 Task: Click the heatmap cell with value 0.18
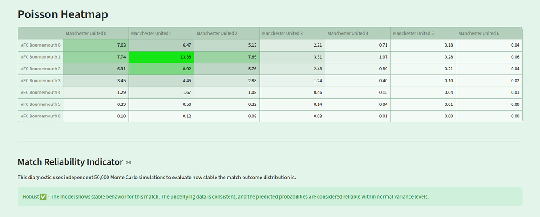click(x=423, y=45)
